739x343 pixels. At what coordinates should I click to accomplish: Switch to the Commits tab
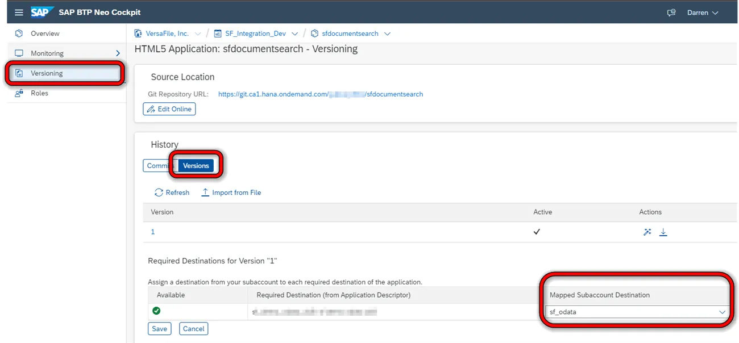pos(159,166)
